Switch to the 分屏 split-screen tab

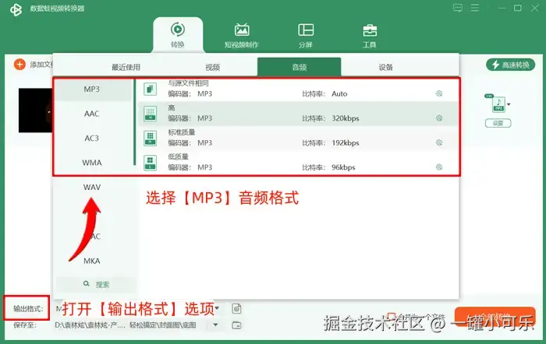pyautogui.click(x=306, y=35)
